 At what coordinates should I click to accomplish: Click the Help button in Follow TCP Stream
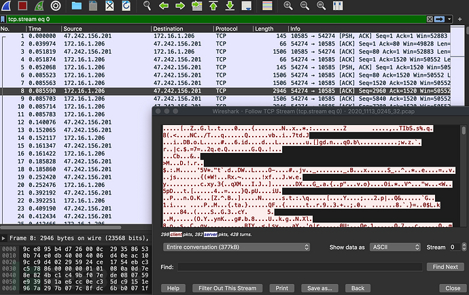(x=173, y=288)
